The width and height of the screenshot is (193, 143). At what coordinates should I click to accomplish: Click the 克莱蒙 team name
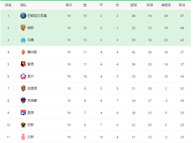click(x=32, y=101)
